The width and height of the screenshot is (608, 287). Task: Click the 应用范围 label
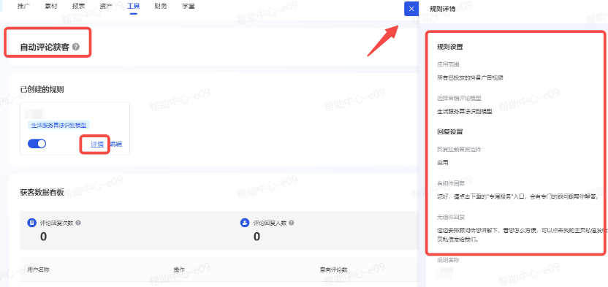pyautogui.click(x=448, y=64)
